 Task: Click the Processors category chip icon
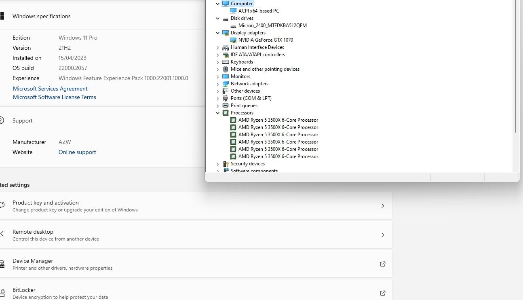226,113
